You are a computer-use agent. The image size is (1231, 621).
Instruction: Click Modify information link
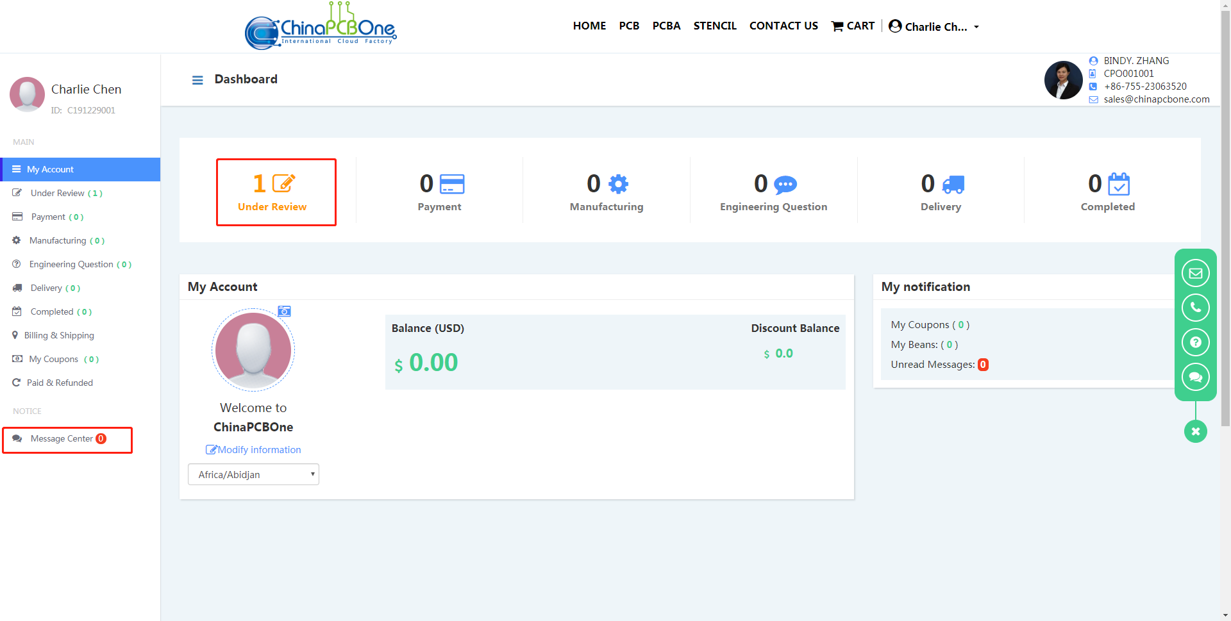tap(253, 450)
